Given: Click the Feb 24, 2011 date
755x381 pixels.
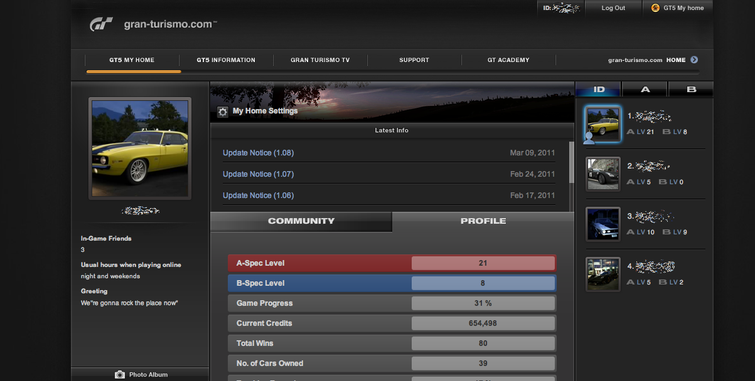Looking at the screenshot, I should [x=533, y=174].
